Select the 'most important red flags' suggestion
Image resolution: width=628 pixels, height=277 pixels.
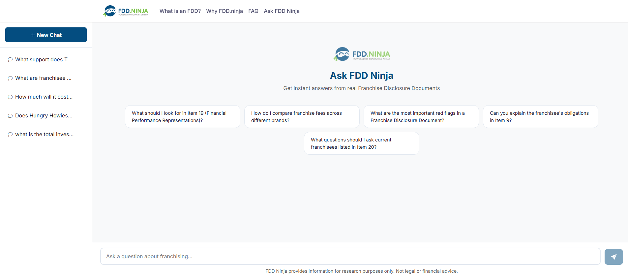point(421,117)
